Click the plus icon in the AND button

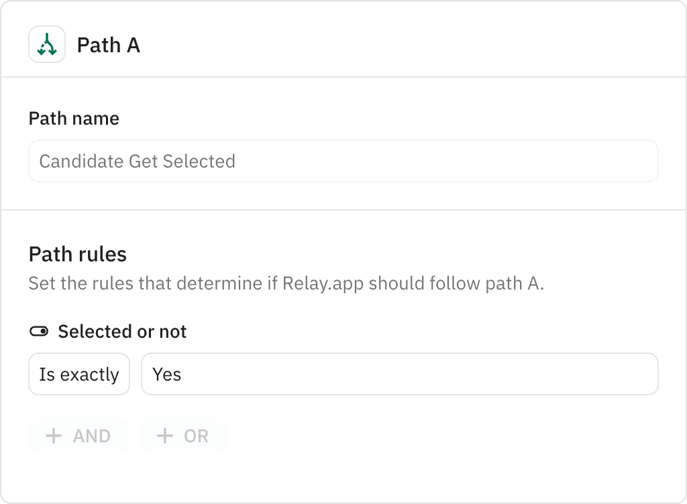pos(54,436)
